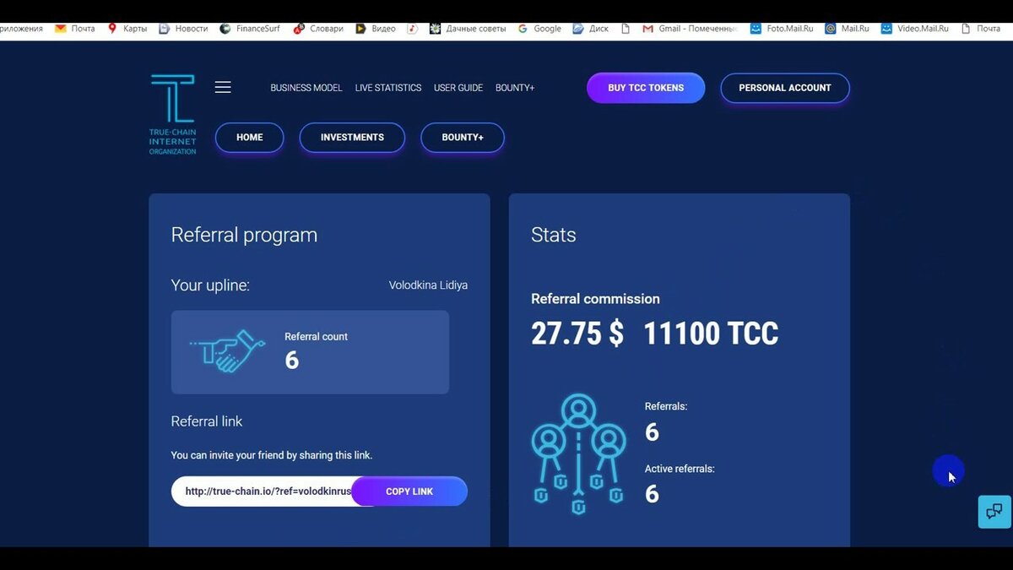Open the Дачные советы bookmark
The width and height of the screenshot is (1013, 570).
click(x=468, y=28)
